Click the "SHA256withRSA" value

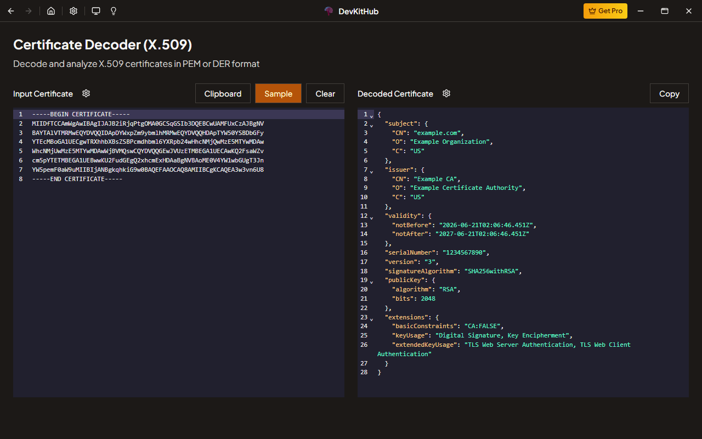click(491, 271)
